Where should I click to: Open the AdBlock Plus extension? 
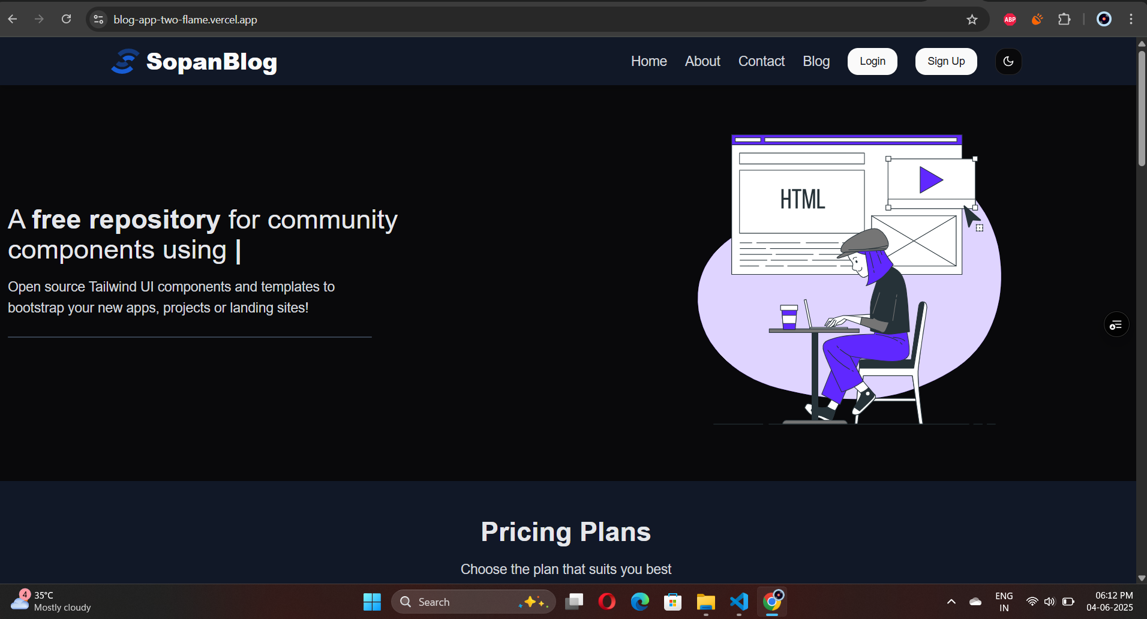[1010, 20]
